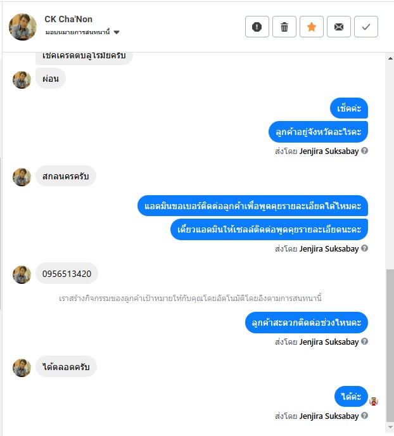Click the chat scrollbar thumb

click(390, 345)
